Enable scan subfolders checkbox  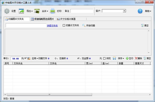(64, 25)
